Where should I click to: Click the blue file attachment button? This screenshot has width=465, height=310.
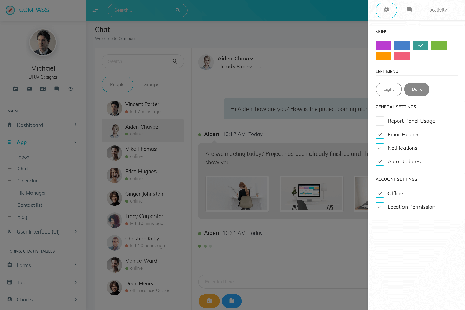(231, 301)
